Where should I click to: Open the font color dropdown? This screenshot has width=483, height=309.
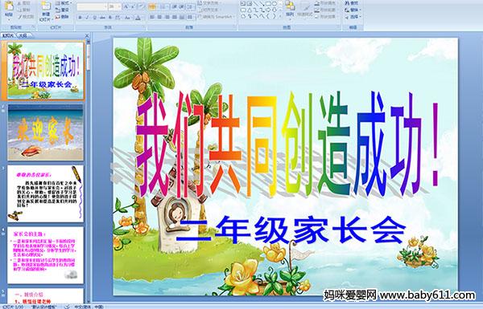click(x=138, y=18)
